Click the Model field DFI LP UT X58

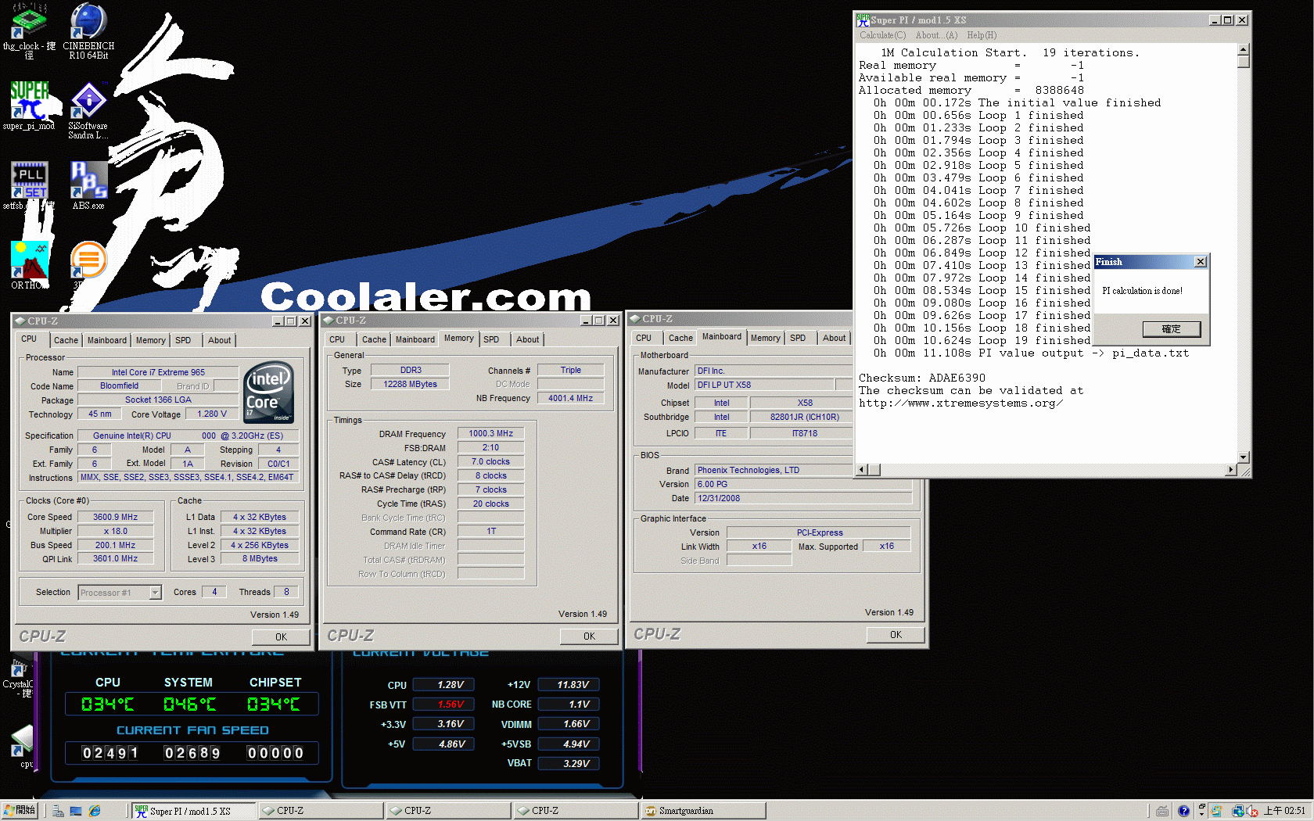pos(765,385)
